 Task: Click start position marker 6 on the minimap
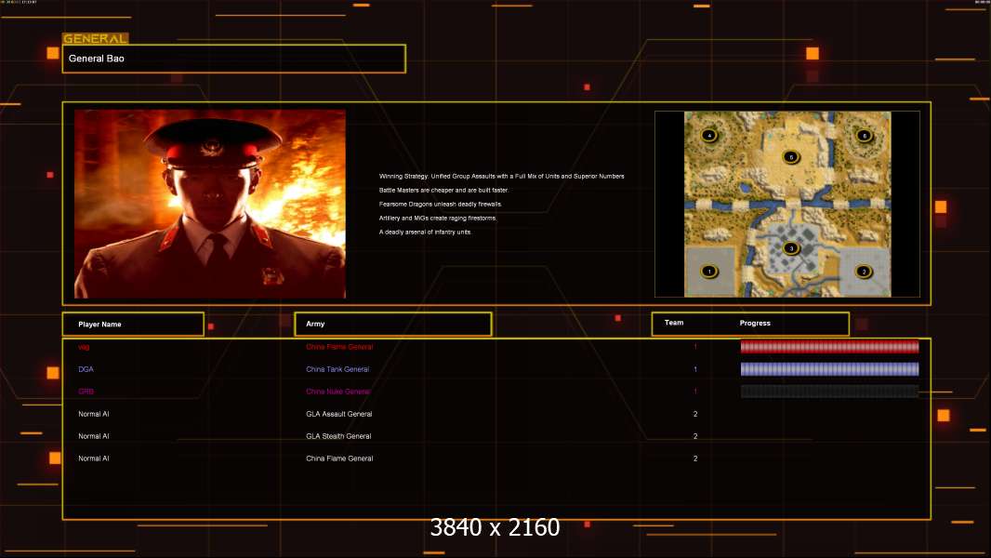click(x=864, y=135)
